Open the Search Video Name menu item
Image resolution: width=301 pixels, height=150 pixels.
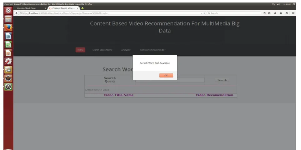point(102,50)
